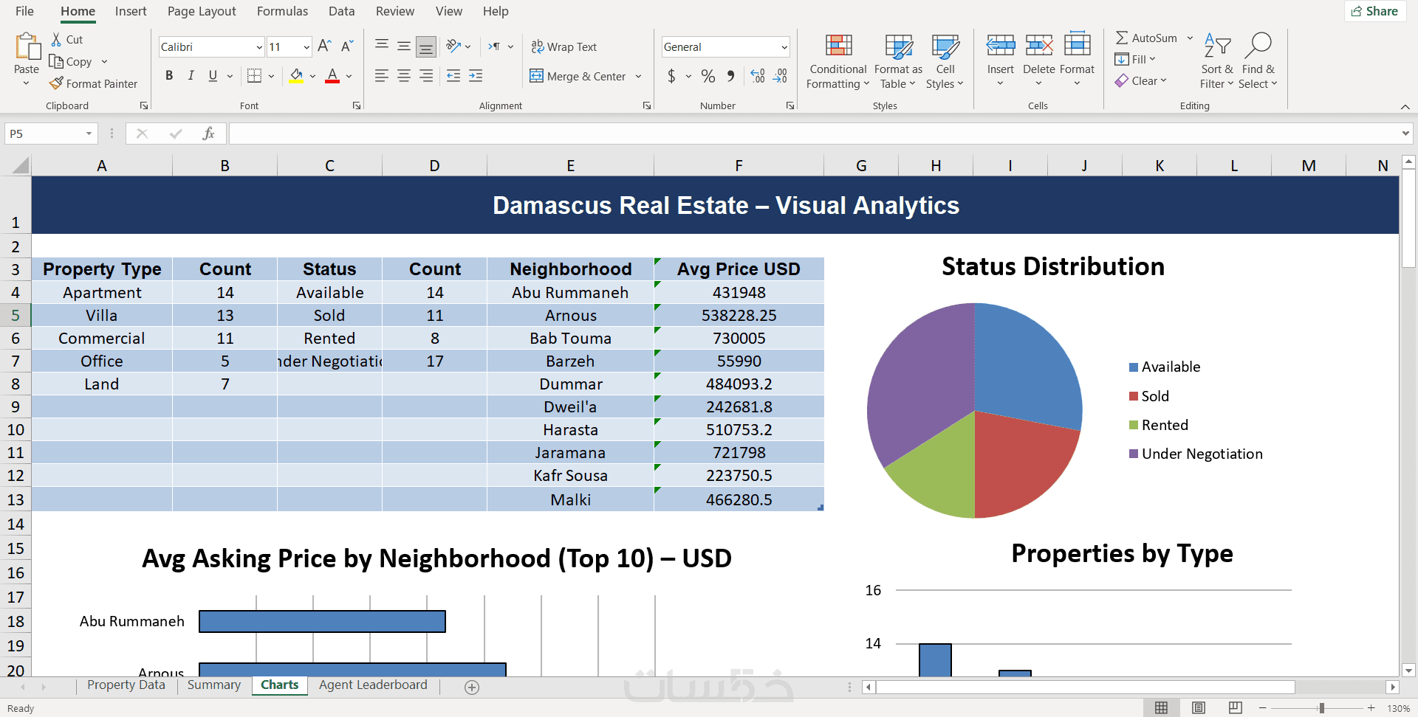Expand the General number format dropdown
This screenshot has width=1418, height=717.
784,47
